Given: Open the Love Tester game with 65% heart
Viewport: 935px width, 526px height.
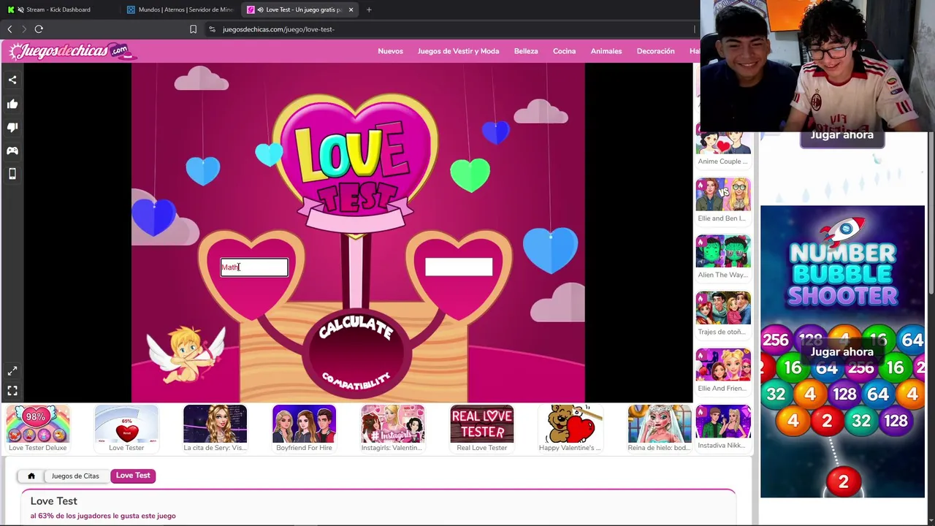Looking at the screenshot, I should click(126, 429).
